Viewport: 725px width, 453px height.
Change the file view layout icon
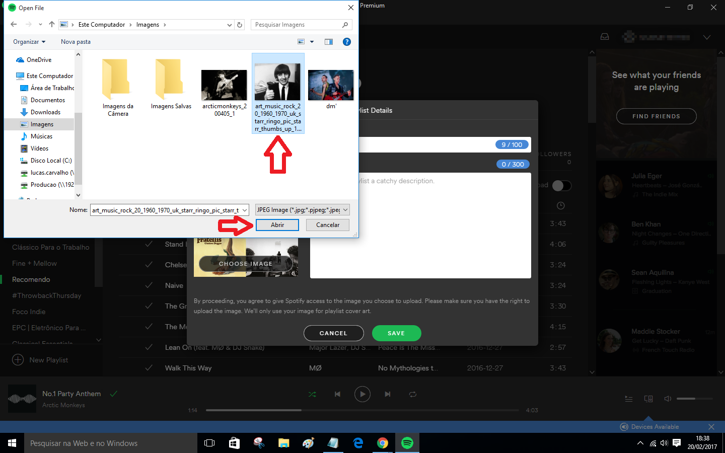(x=301, y=42)
